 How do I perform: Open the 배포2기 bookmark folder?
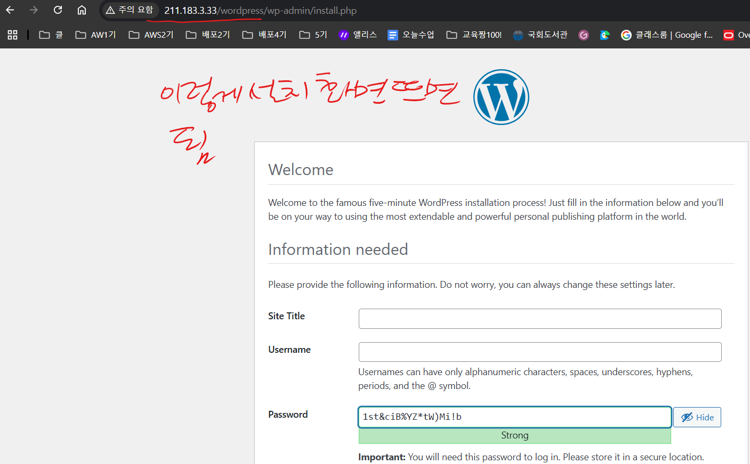coord(208,35)
